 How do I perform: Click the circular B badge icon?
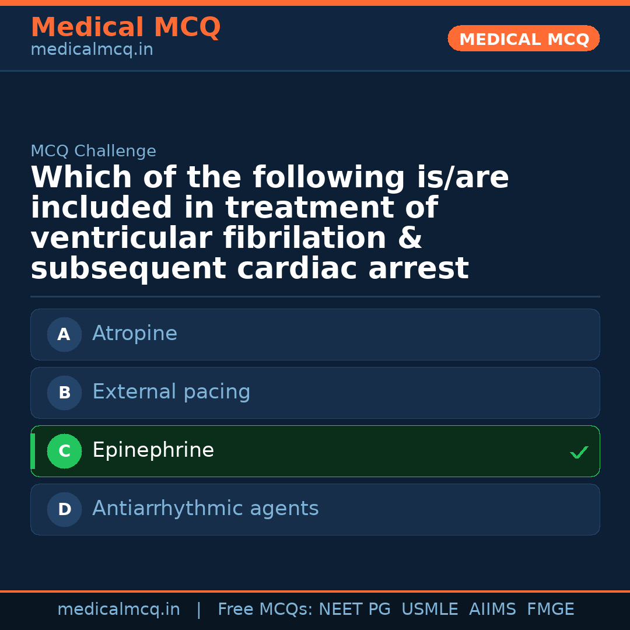coord(64,393)
